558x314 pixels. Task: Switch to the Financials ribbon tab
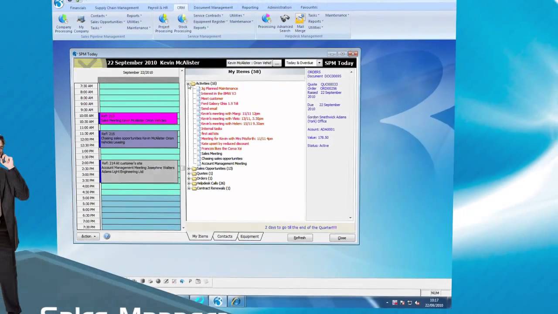[x=78, y=7]
